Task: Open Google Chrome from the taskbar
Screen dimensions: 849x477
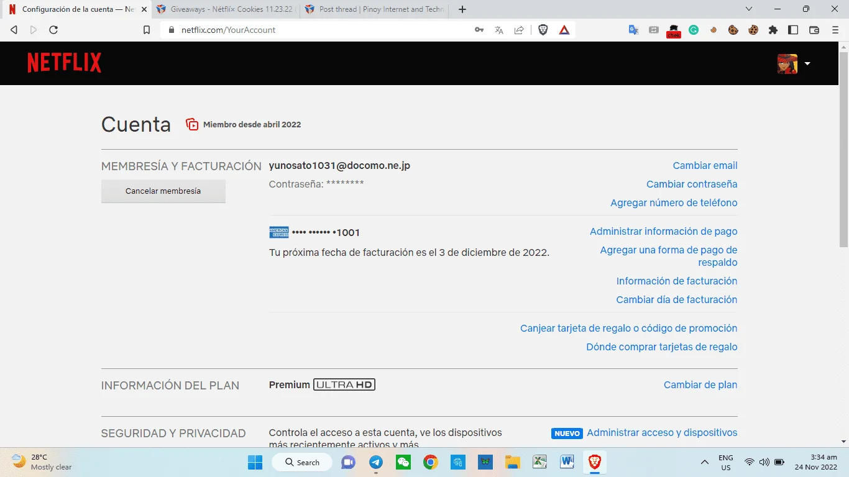Action: (431, 462)
